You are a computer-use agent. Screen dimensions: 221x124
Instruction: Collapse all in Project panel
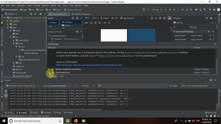[x=35, y=14]
